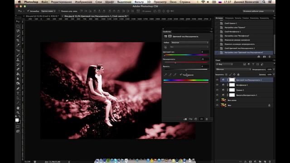Open auto-select Groups/Layer dropdown
The width and height of the screenshot is (290, 163).
tap(48, 11)
